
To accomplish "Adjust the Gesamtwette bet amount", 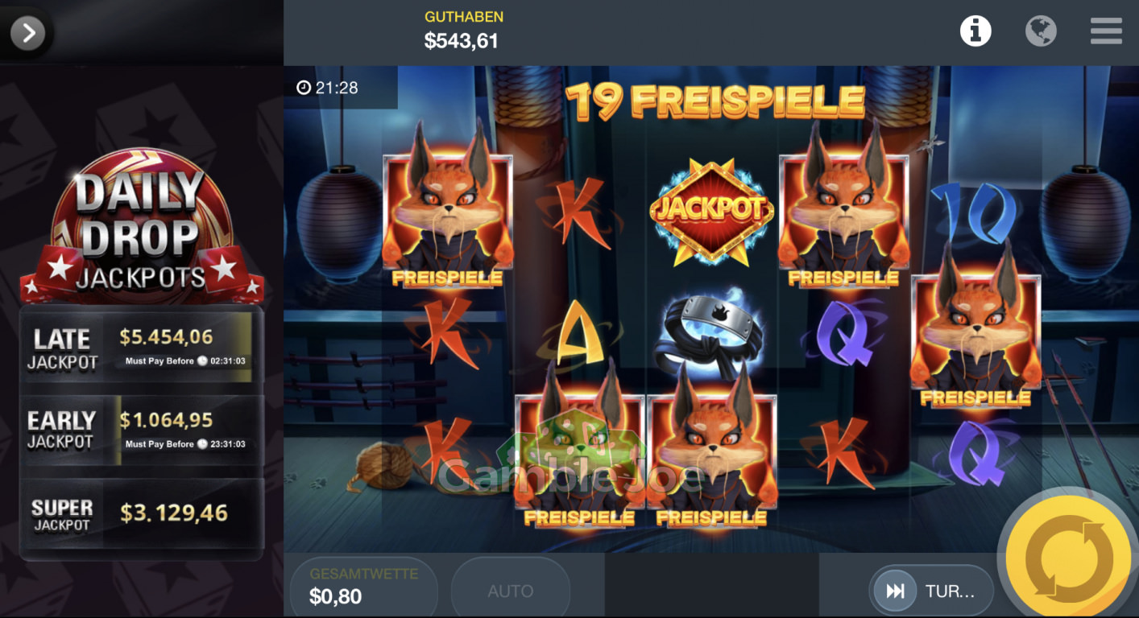I will tap(362, 587).
